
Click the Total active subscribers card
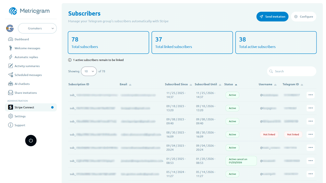pyautogui.click(x=276, y=43)
